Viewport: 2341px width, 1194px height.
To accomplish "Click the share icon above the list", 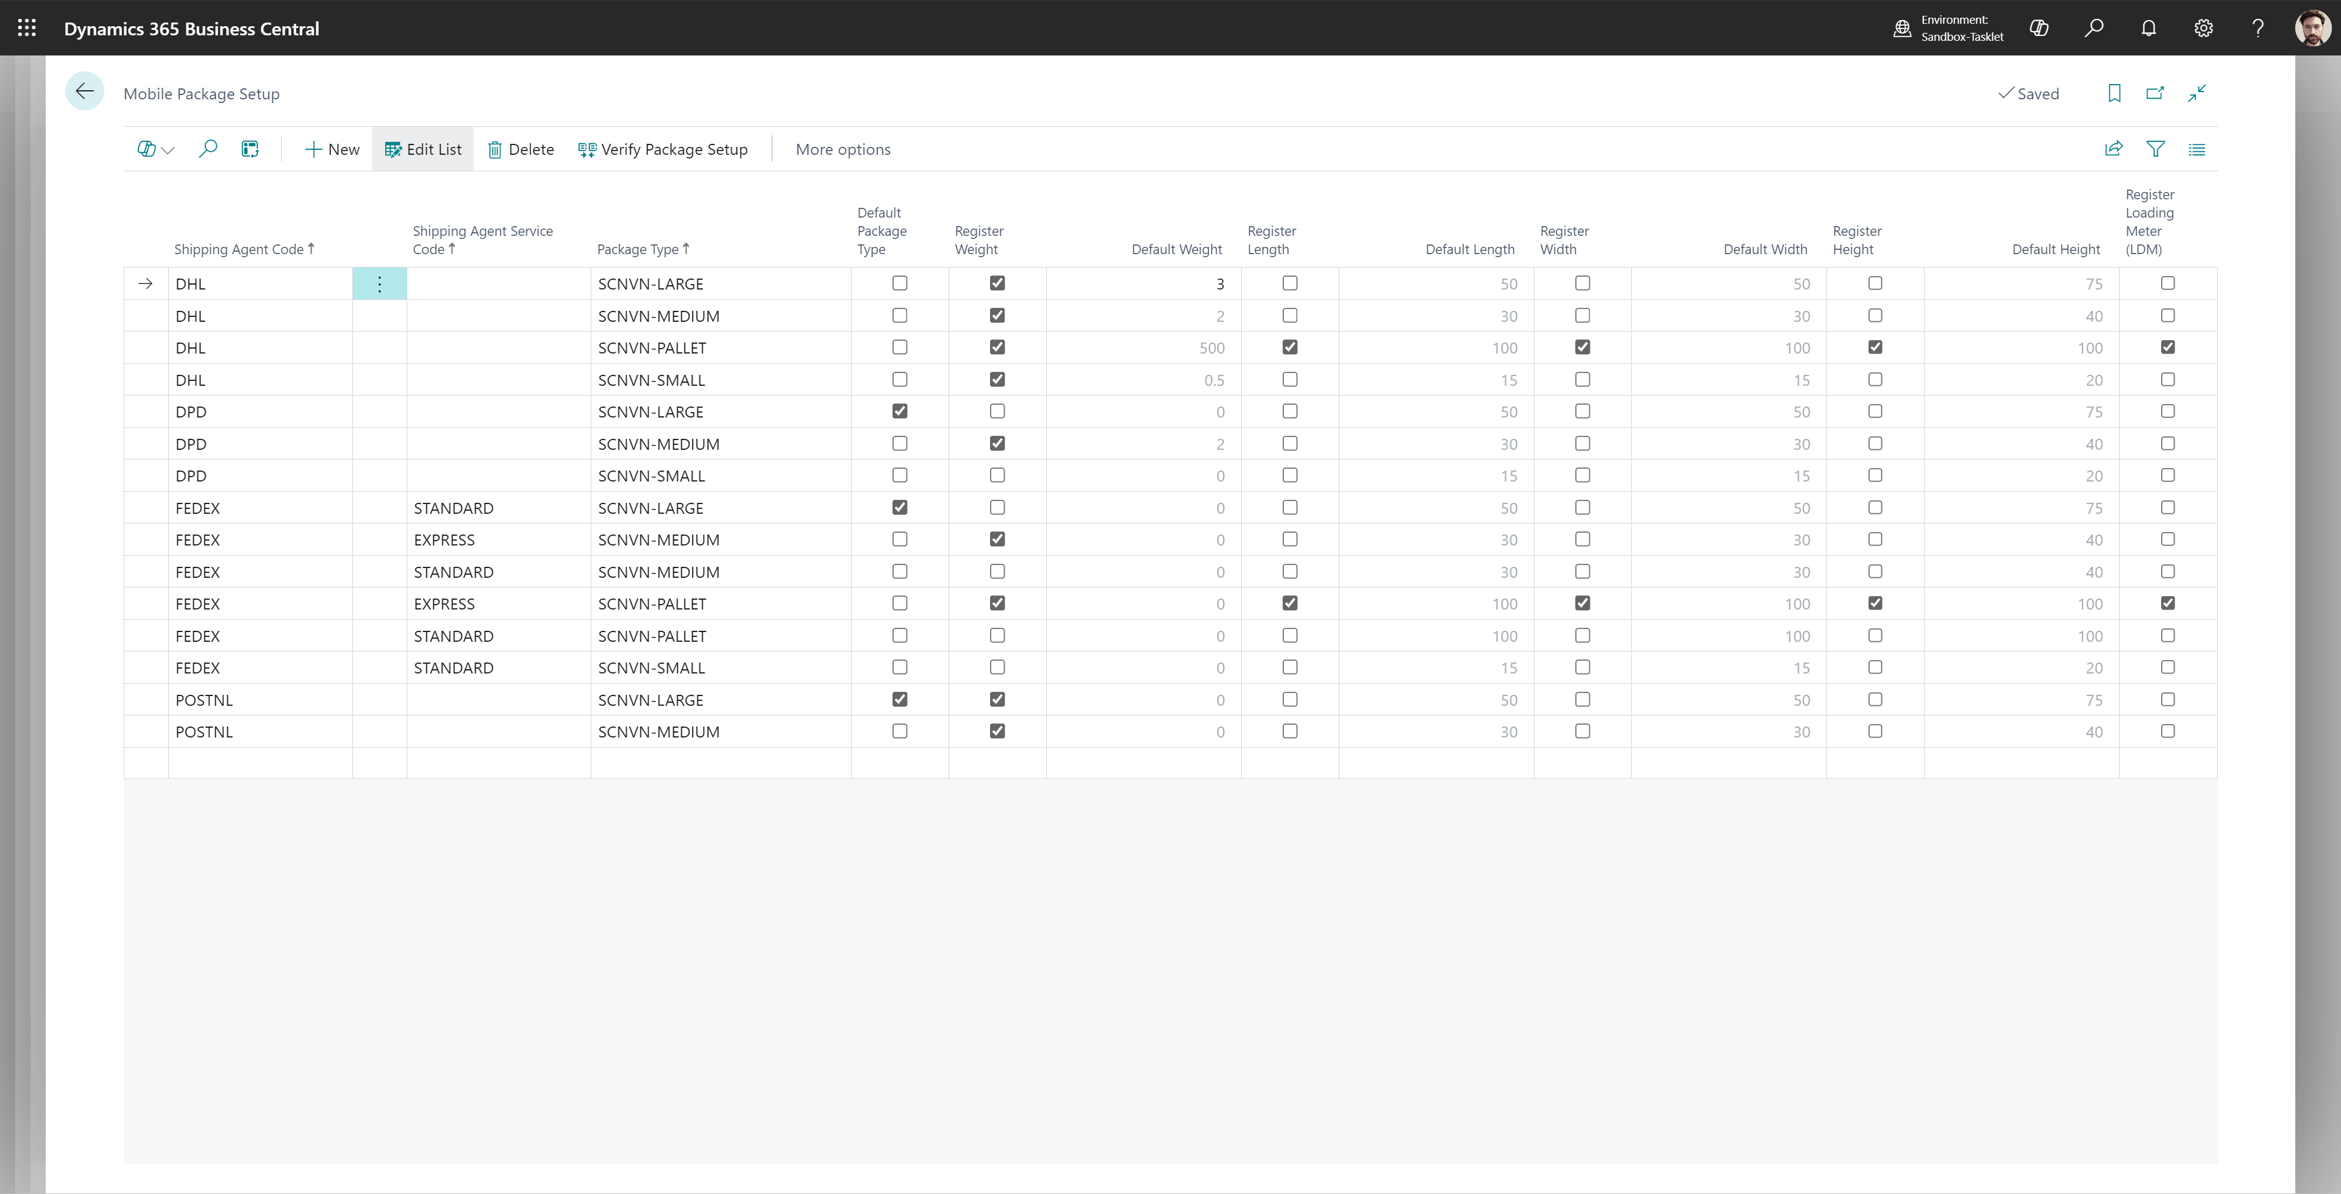I will point(2114,149).
